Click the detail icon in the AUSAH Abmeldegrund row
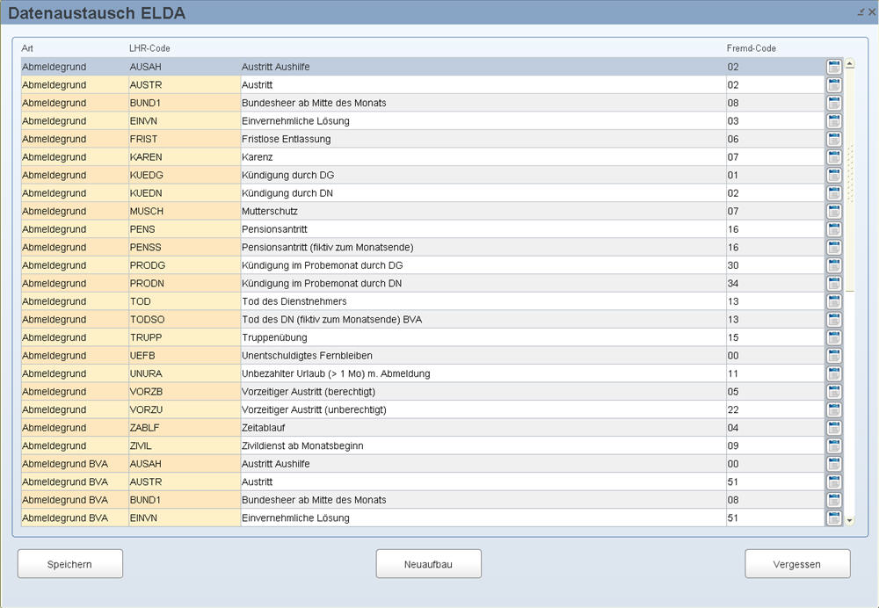Viewport: 879px width, 608px height. [833, 67]
